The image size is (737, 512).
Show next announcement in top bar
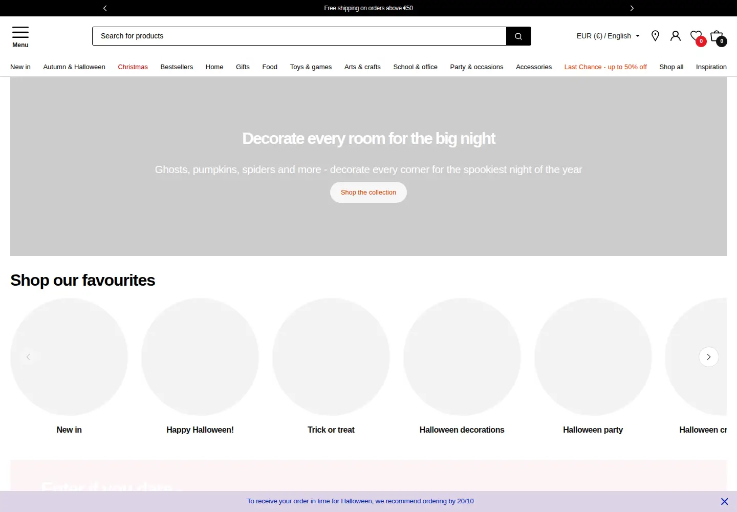[x=632, y=8]
